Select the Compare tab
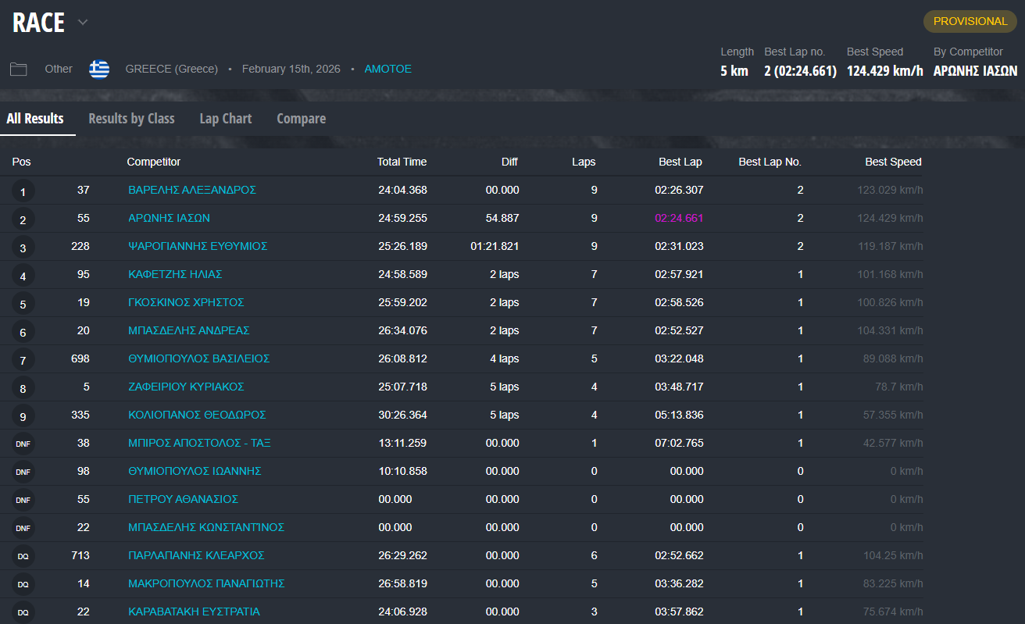The height and width of the screenshot is (624, 1025). point(301,119)
